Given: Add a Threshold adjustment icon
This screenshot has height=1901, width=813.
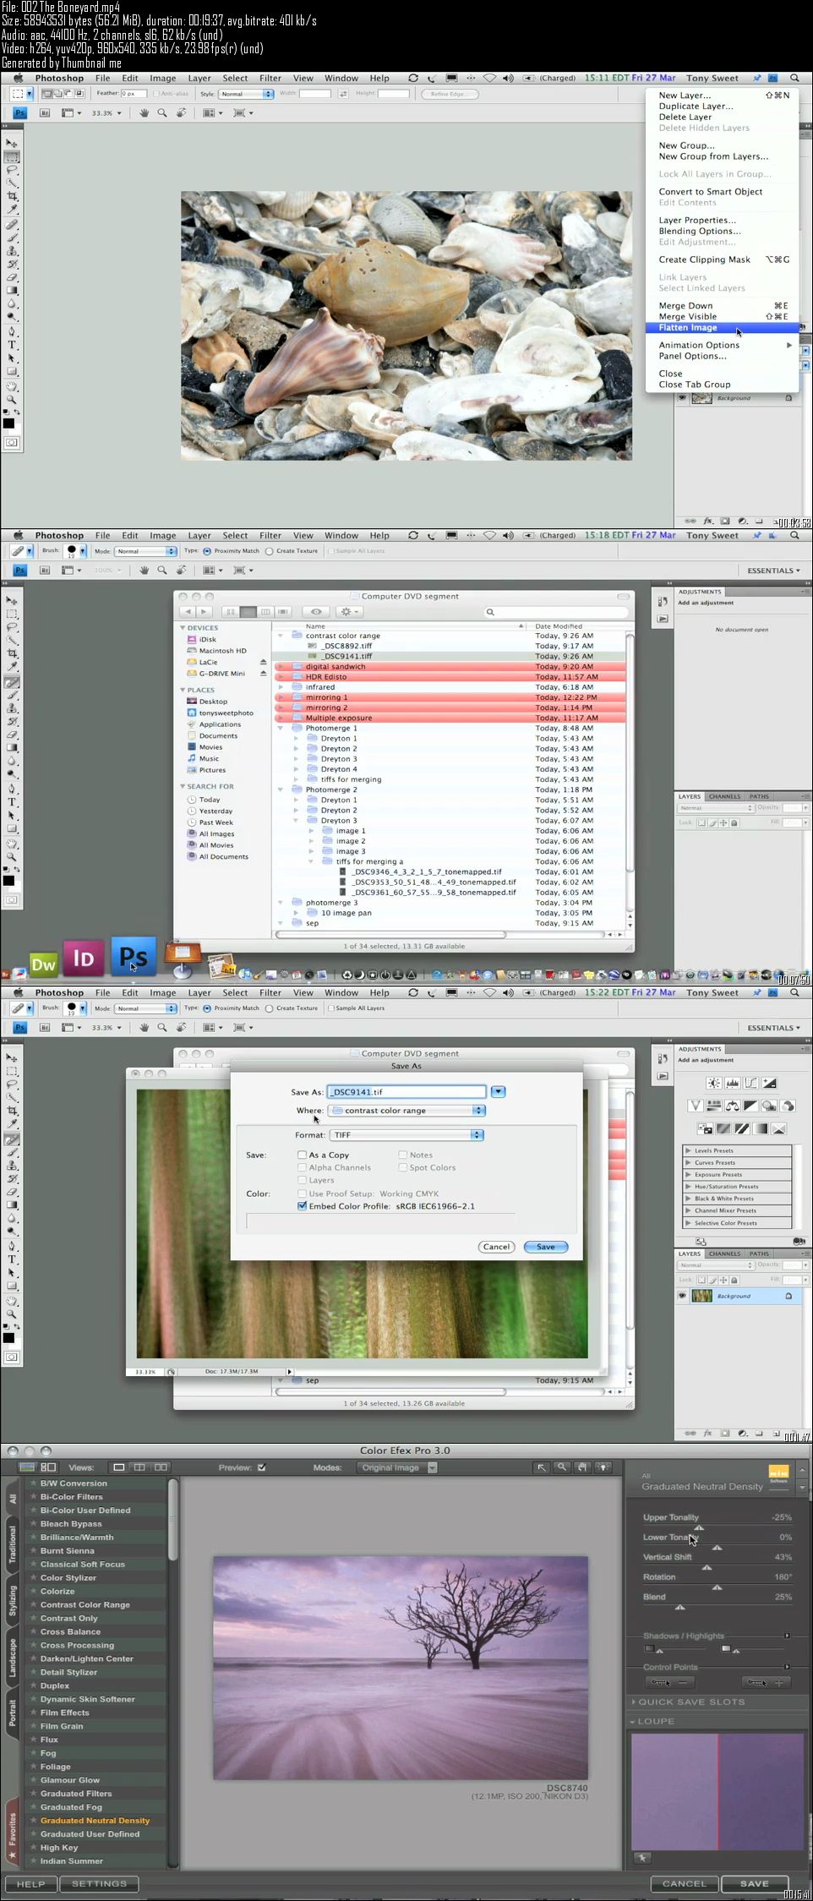Looking at the screenshot, I should tap(742, 1128).
